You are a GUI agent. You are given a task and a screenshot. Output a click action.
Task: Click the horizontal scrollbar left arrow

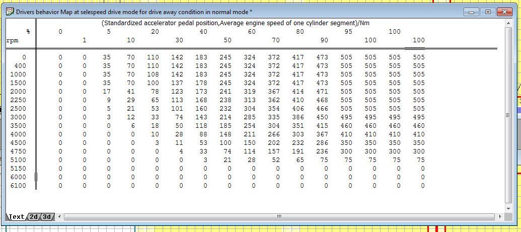click(x=59, y=217)
